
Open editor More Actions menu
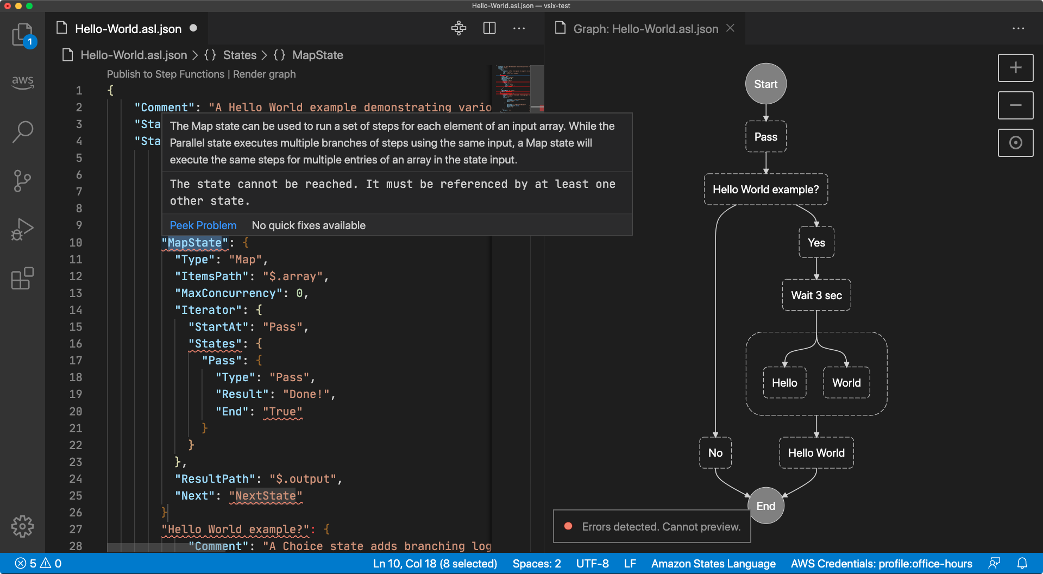(x=519, y=28)
